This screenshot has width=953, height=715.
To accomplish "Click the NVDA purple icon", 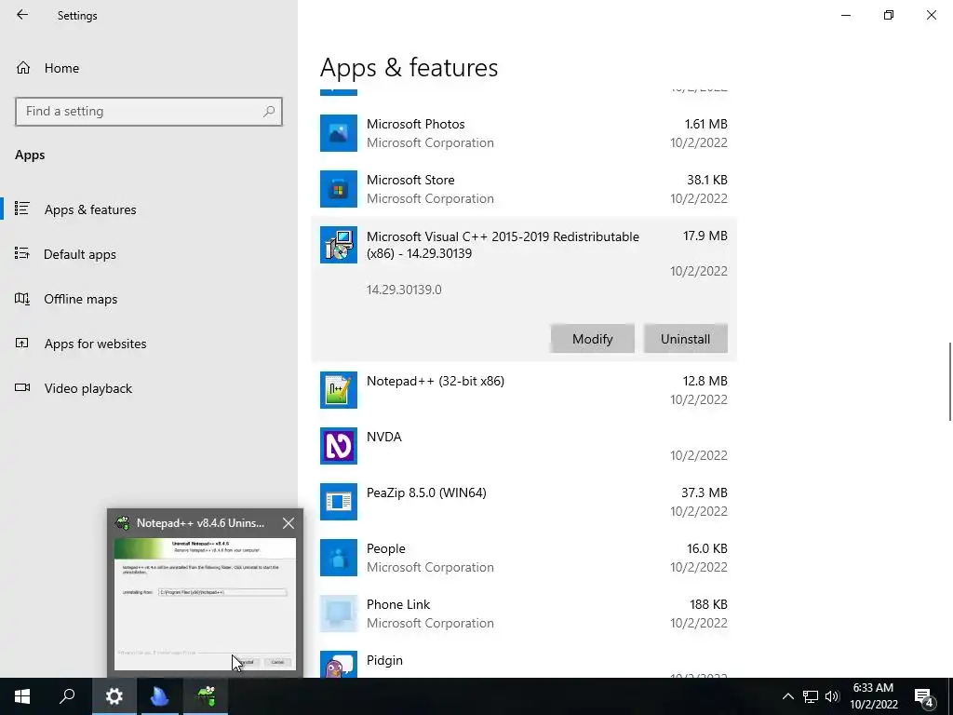I will coord(339,446).
